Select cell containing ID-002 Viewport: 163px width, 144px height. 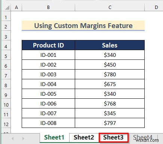tap(48, 65)
